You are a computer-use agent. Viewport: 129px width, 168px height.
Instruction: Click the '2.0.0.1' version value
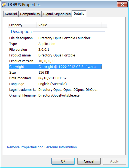44,50
